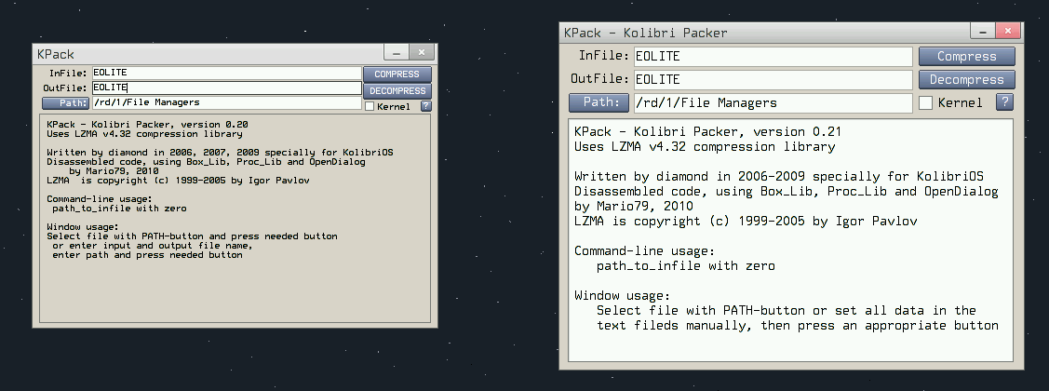Focus the OutFile field in the Kolibri Packer window
Viewport: 1049px width, 391px height.
pyautogui.click(x=773, y=80)
